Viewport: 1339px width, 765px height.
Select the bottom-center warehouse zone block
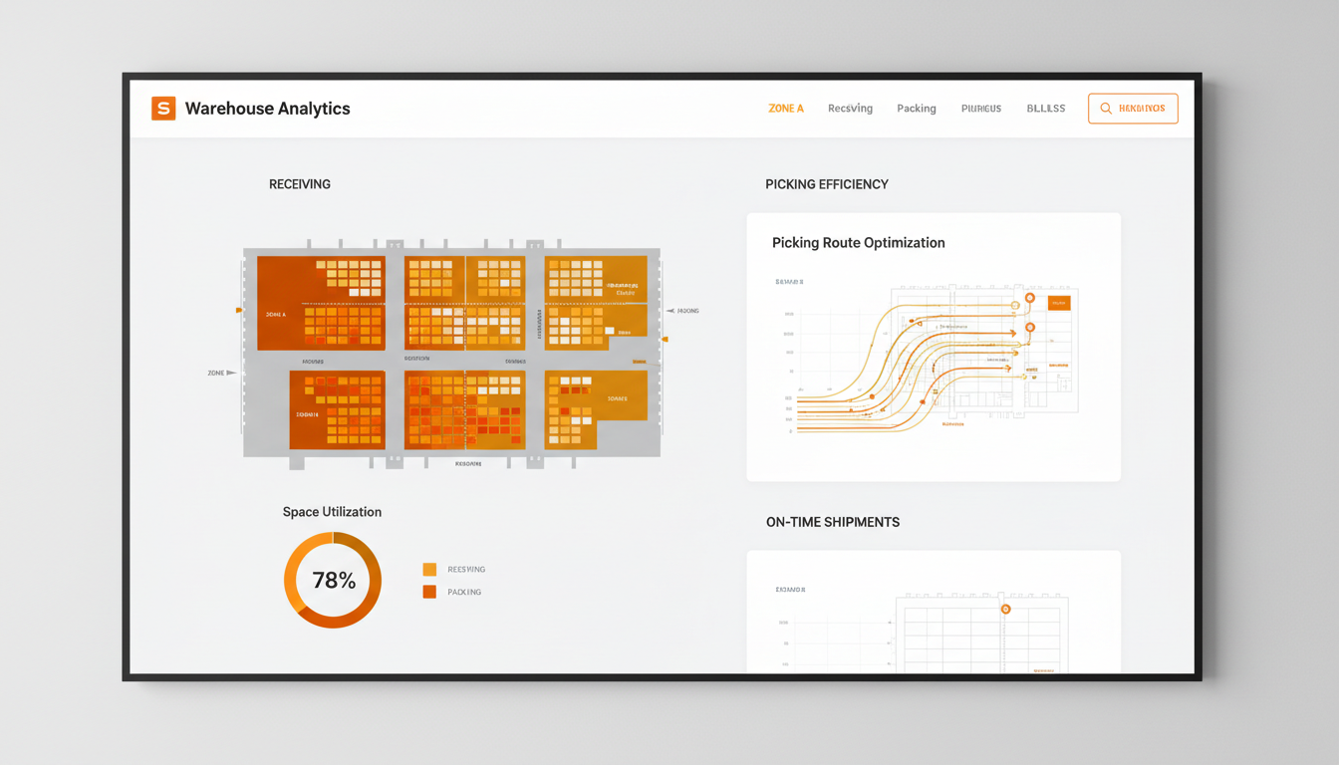464,411
